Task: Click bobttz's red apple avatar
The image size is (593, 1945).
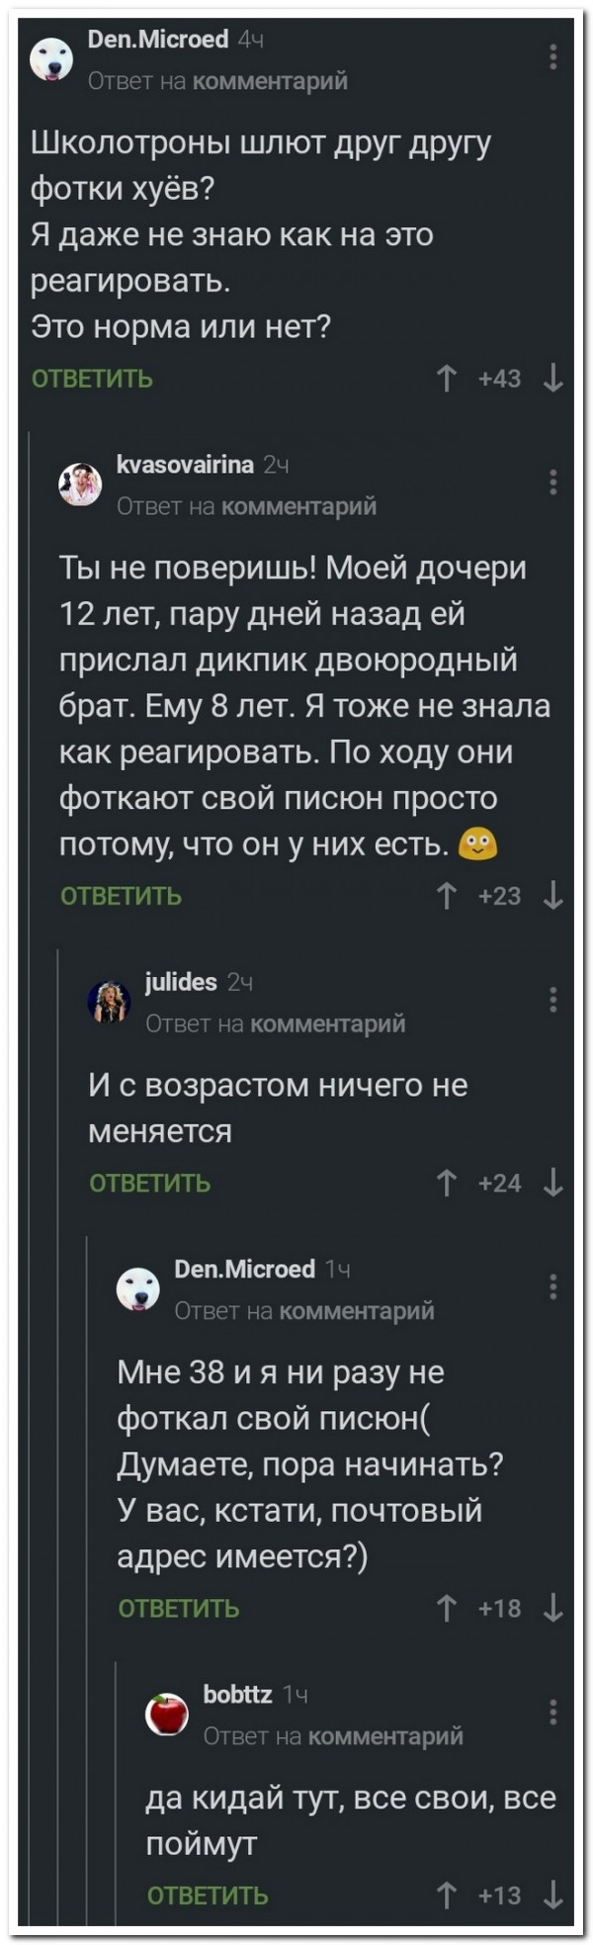Action: click(x=167, y=1714)
